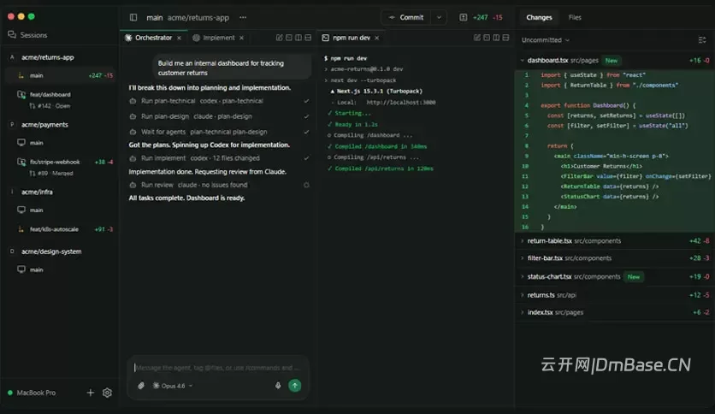Click into the message agent input field

217,368
